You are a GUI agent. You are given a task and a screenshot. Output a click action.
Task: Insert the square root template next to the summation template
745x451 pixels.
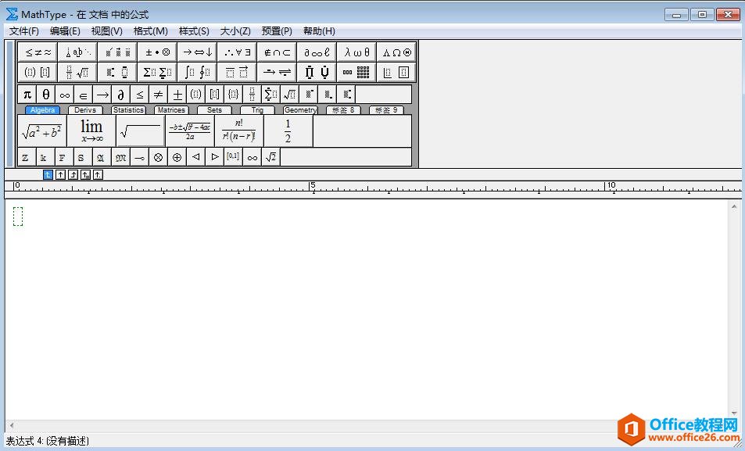[x=290, y=94]
